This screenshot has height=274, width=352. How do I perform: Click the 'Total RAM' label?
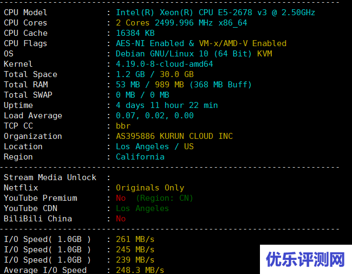(x=26, y=85)
